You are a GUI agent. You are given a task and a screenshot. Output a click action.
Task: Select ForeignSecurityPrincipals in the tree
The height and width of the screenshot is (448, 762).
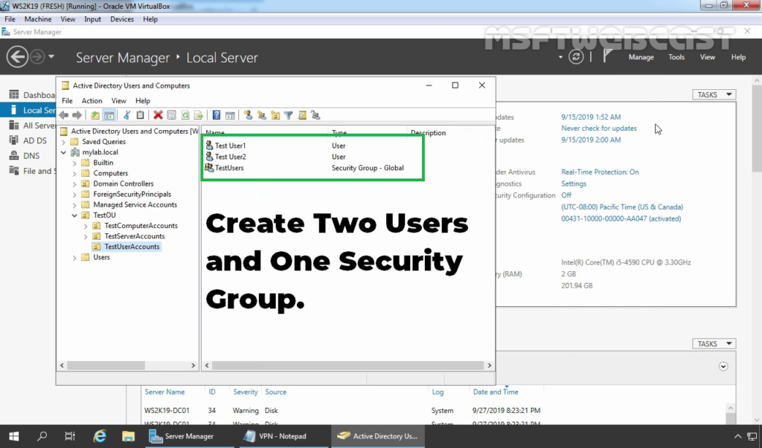pyautogui.click(x=132, y=195)
